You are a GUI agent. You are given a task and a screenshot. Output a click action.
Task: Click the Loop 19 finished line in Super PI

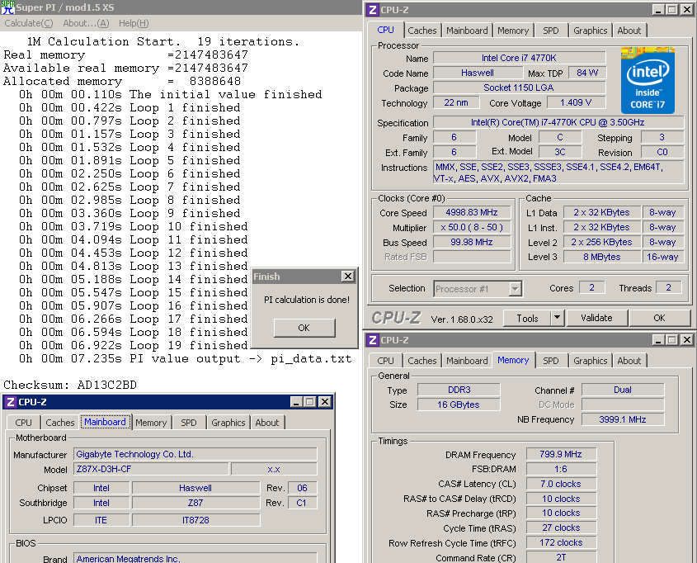pyautogui.click(x=134, y=346)
